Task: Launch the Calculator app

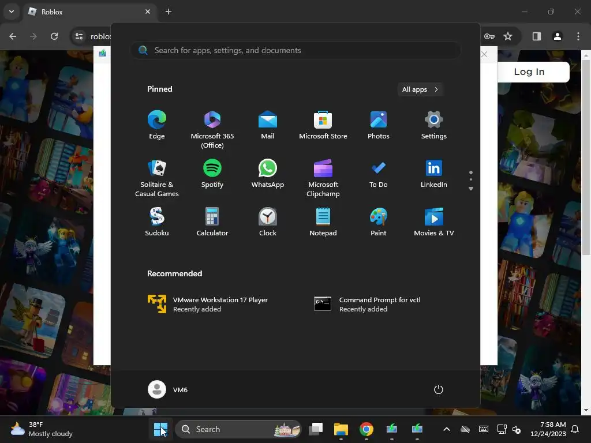Action: (x=212, y=222)
